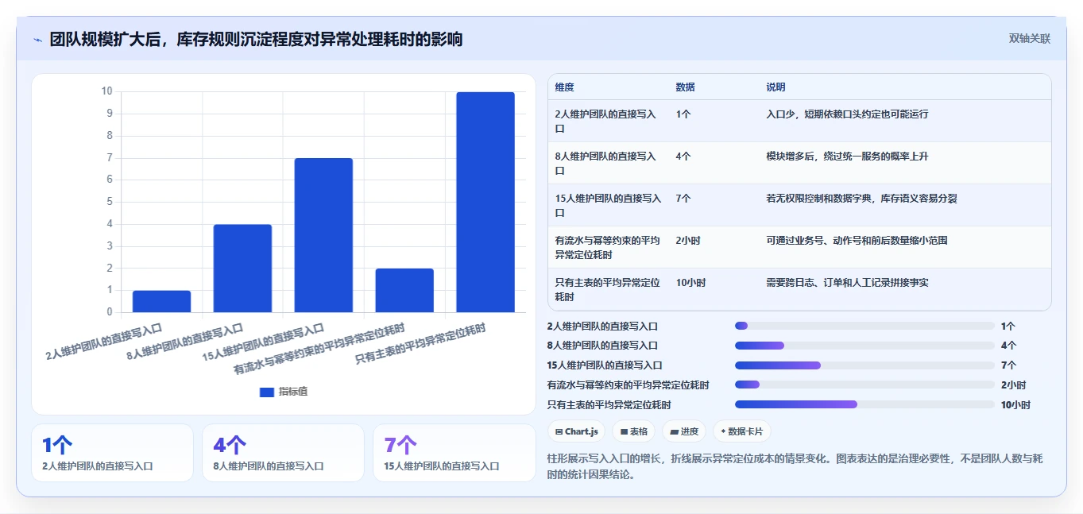Click the tallest bar 只有主表的平均异常定位耗时
This screenshot has width=1083, height=514.
pos(485,202)
